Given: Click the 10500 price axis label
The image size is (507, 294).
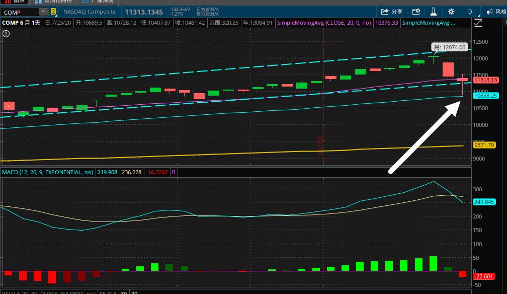Looking at the screenshot, I should 480,108.
